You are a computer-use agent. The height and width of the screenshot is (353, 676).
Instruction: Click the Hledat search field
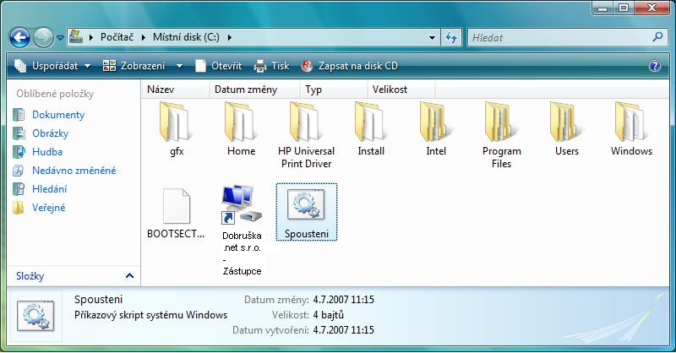(x=558, y=37)
